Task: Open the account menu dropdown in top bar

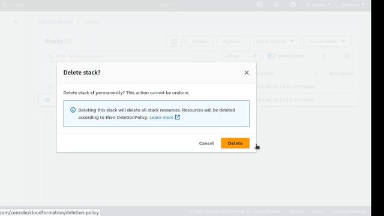Action: 353,5
